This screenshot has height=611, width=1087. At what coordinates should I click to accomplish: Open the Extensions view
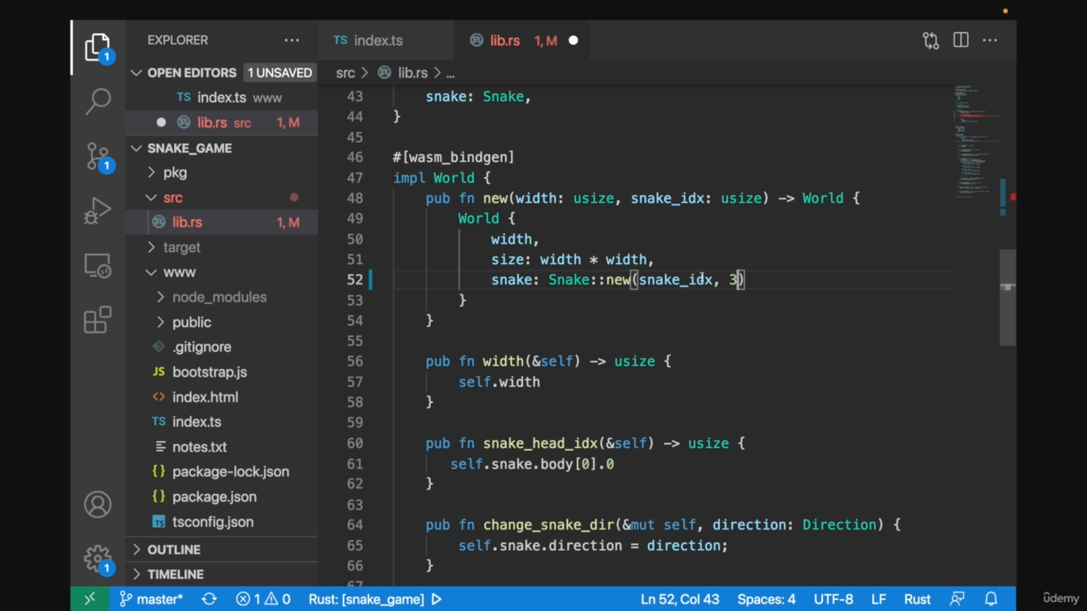(98, 320)
